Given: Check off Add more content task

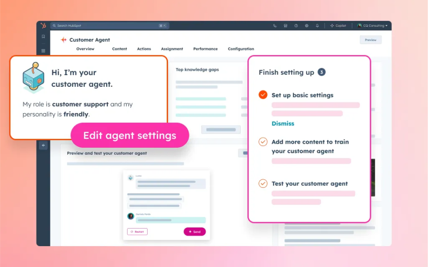Looking at the screenshot, I should tap(263, 142).
